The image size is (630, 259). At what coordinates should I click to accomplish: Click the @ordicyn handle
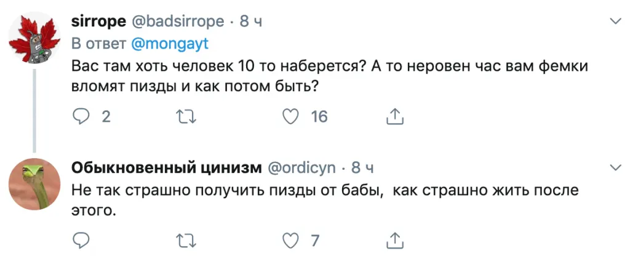point(301,168)
